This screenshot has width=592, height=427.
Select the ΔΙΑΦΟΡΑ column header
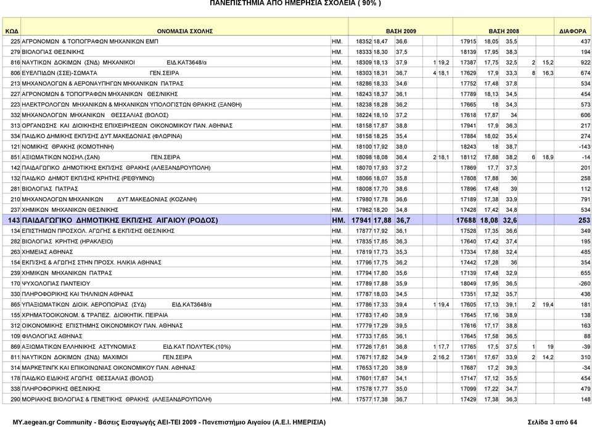pos(573,31)
